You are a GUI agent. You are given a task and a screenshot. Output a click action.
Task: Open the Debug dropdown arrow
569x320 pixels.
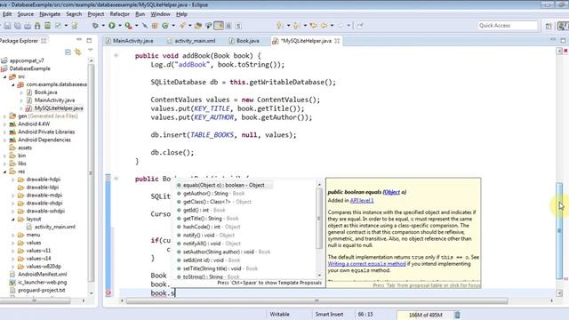103,26
